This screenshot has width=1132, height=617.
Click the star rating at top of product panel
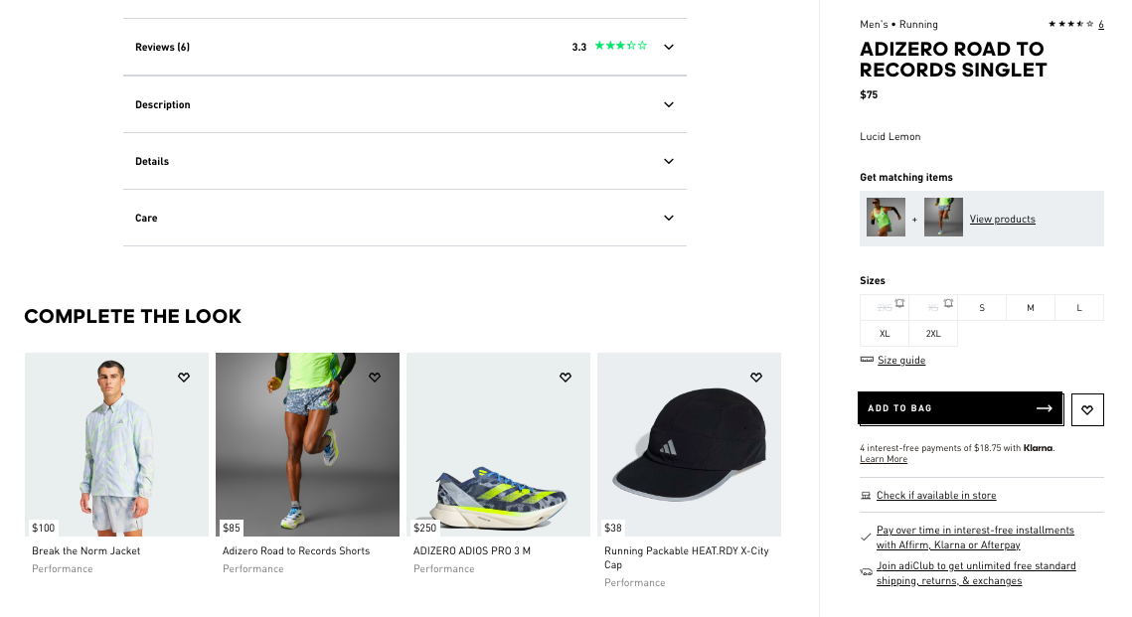(x=1071, y=24)
